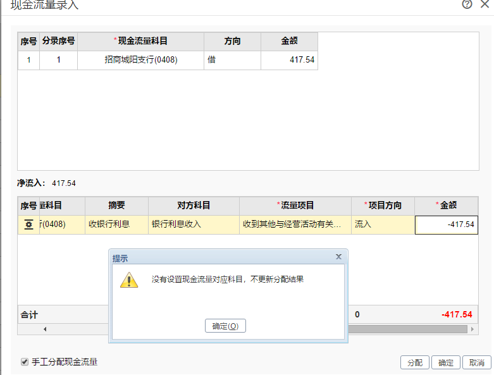
Task: Click the 取消 button
Action: pyautogui.click(x=476, y=362)
